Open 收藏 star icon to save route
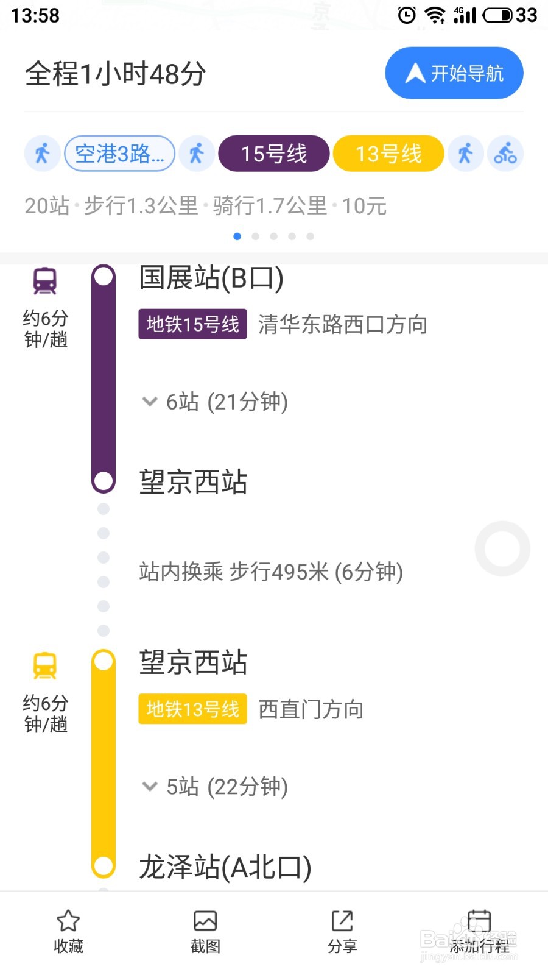 click(68, 921)
